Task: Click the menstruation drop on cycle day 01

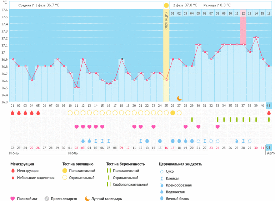Action: pos(12,113)
